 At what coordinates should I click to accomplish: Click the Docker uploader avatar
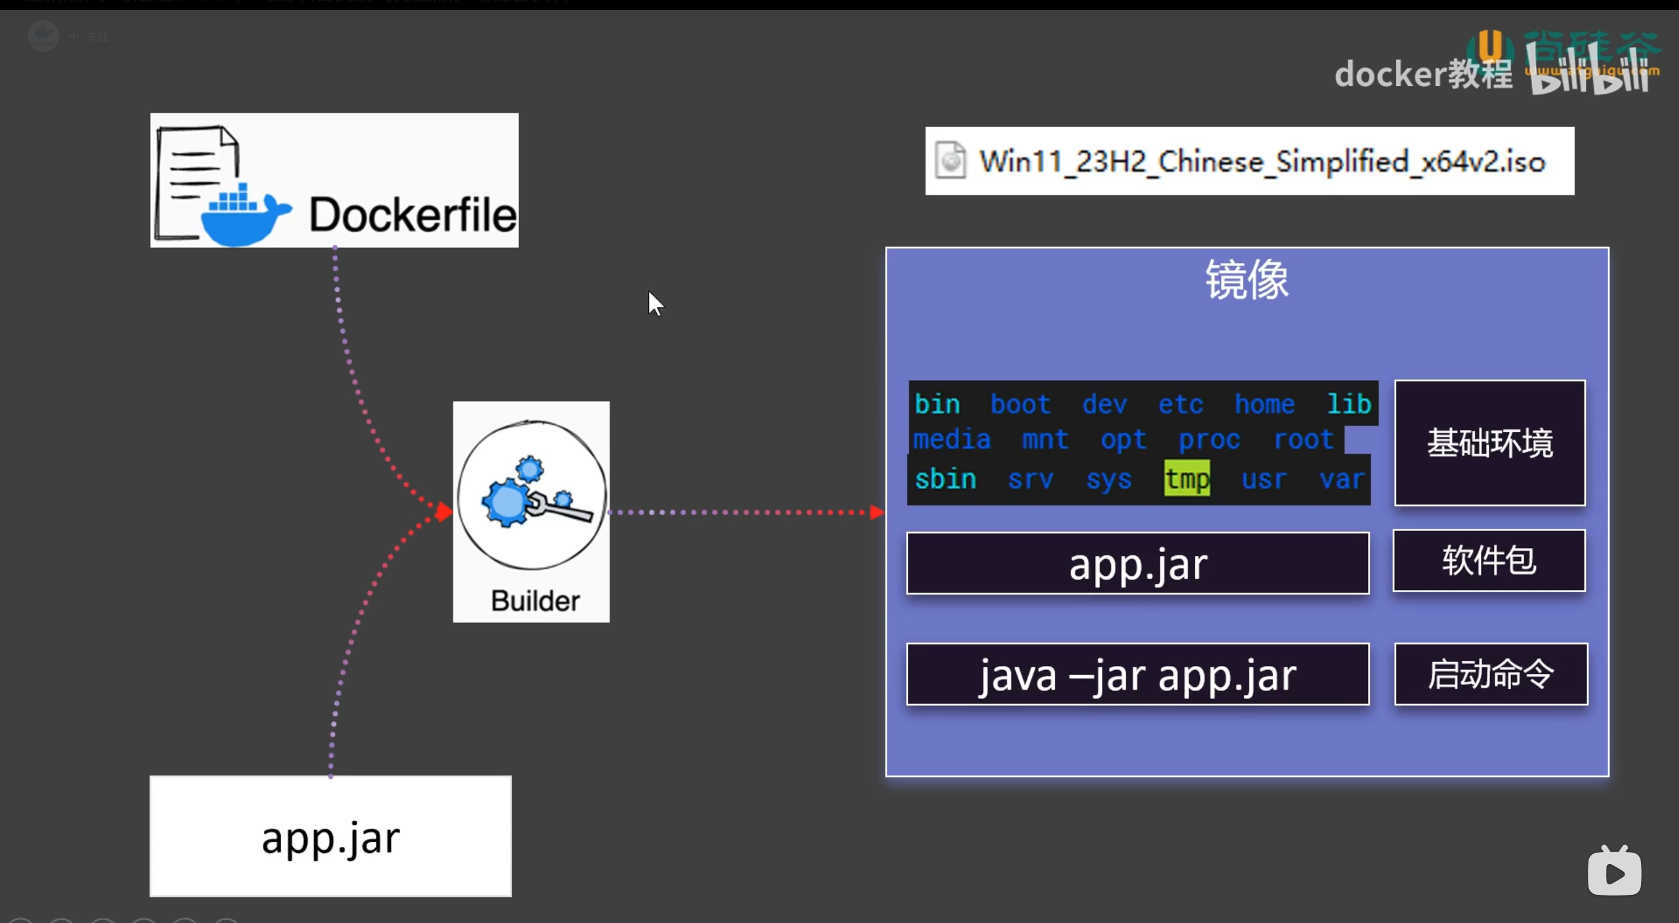coord(43,35)
